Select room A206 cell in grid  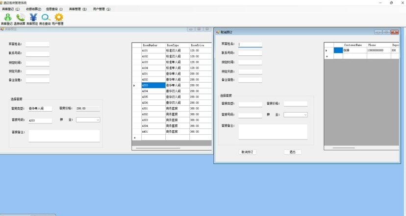click(153, 103)
